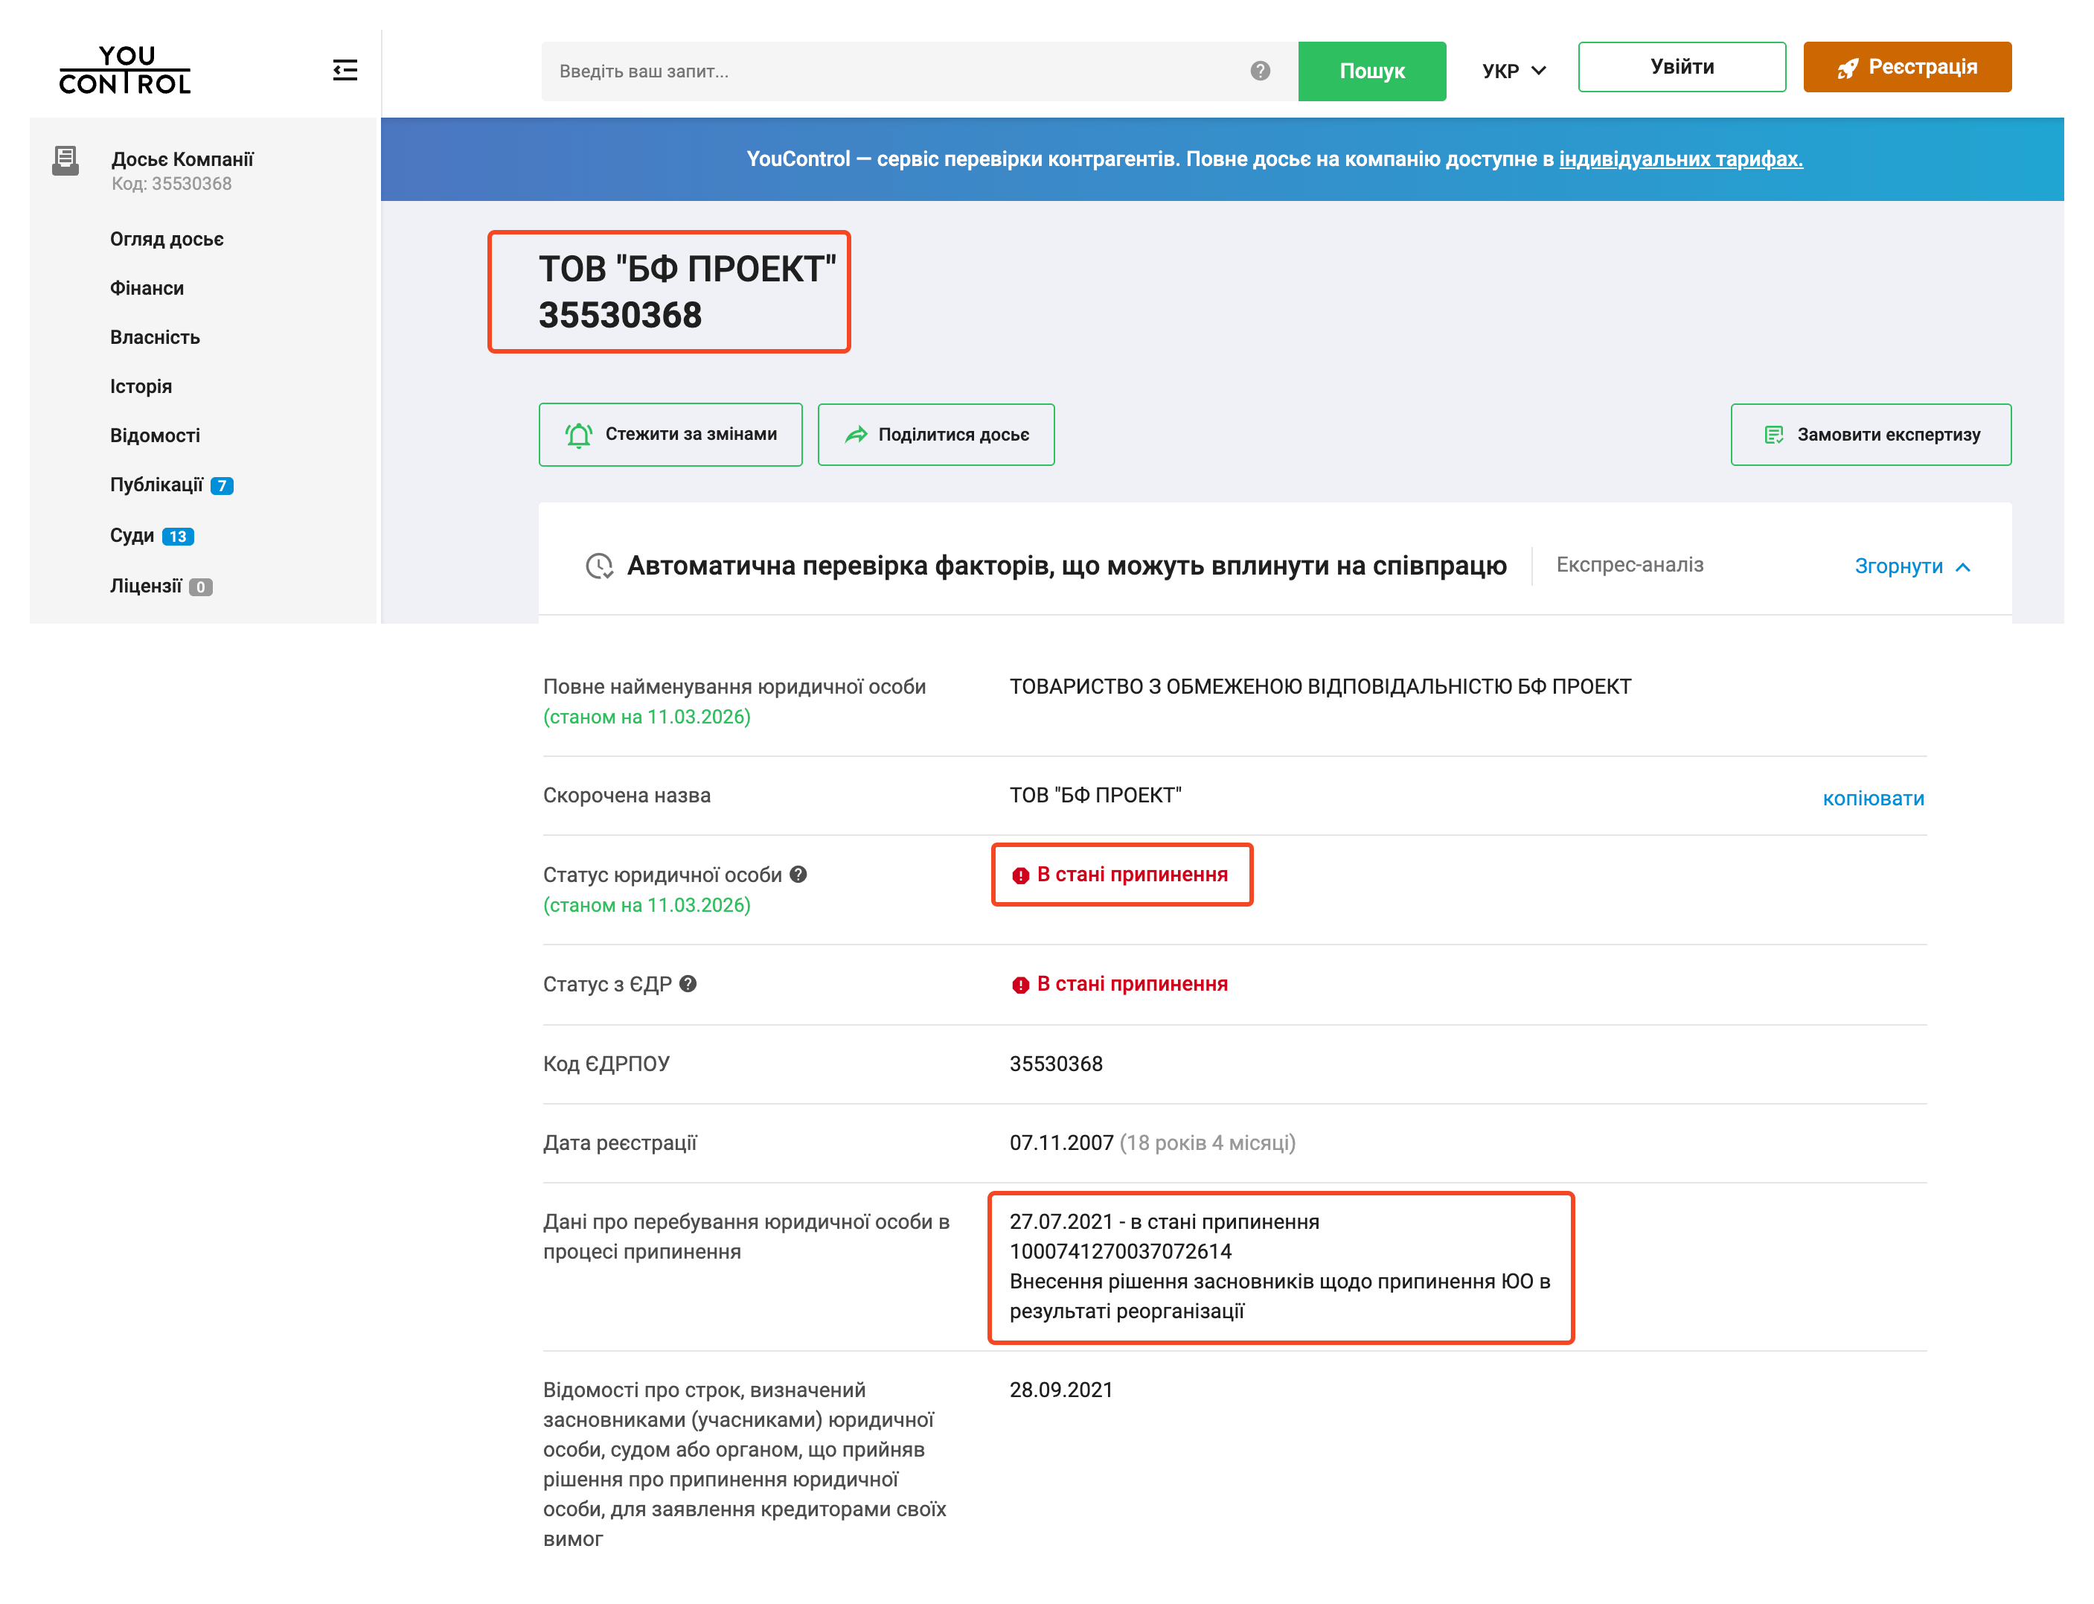The image size is (2094, 1604).
Task: Click the share arrow on Поділитися досьє
Action: pos(857,435)
